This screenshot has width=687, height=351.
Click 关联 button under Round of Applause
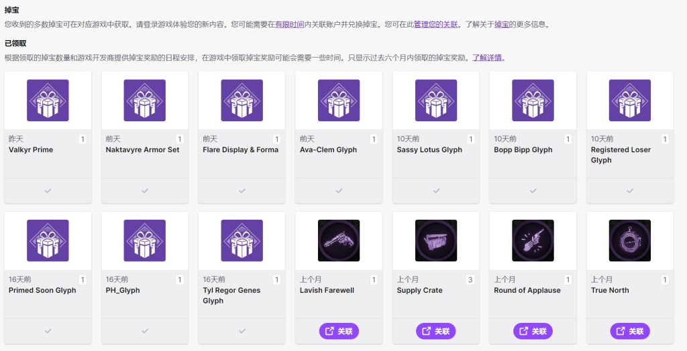pyautogui.click(x=533, y=332)
